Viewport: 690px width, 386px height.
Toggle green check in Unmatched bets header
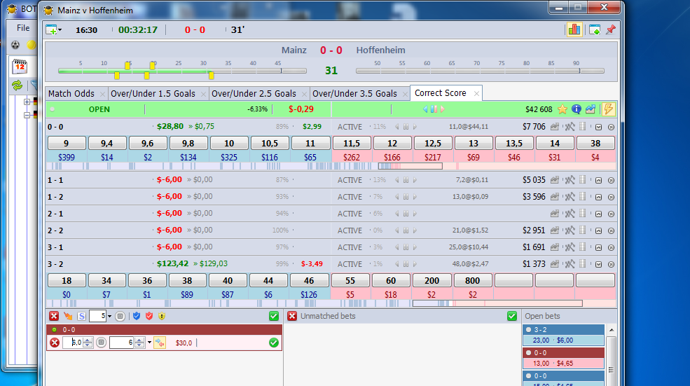coord(512,316)
